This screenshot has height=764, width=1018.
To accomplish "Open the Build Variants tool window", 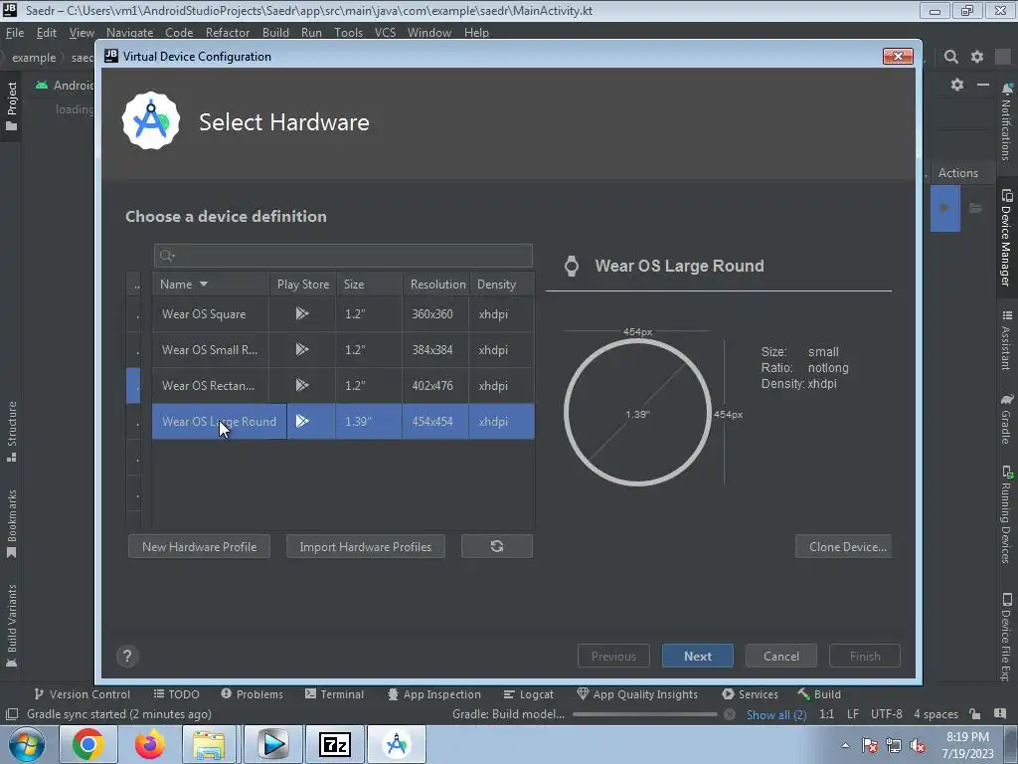I will [x=12, y=626].
